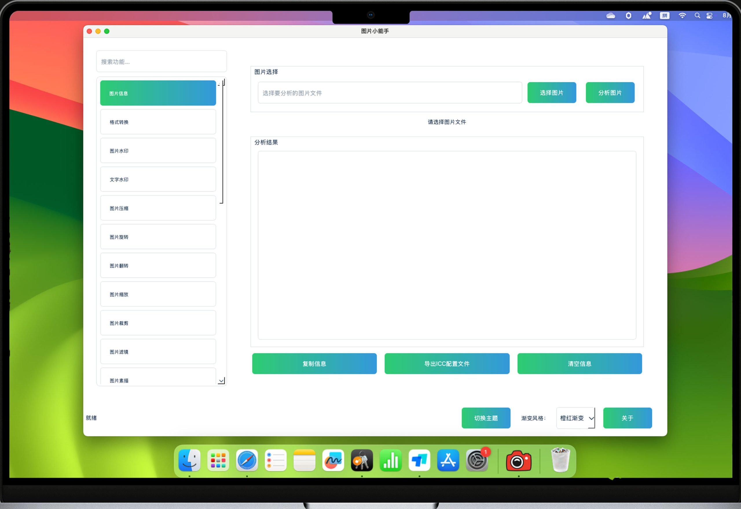Click the 导出ICC配置文件 button
741x509 pixels.
pyautogui.click(x=447, y=364)
